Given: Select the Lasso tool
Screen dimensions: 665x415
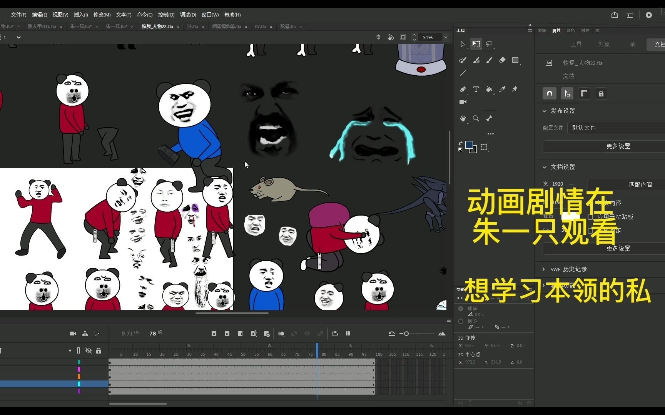Looking at the screenshot, I should point(489,44).
